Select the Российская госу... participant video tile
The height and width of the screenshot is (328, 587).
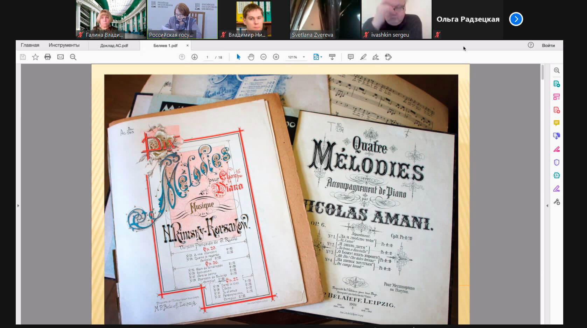182,19
